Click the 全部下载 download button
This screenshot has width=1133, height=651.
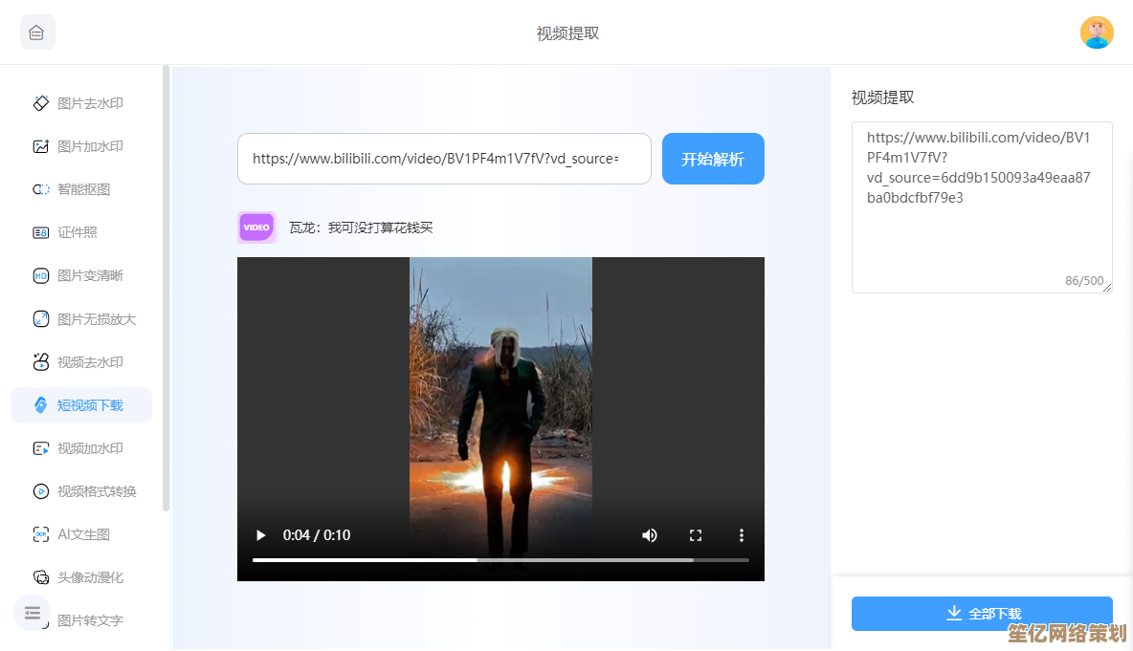tap(982, 614)
